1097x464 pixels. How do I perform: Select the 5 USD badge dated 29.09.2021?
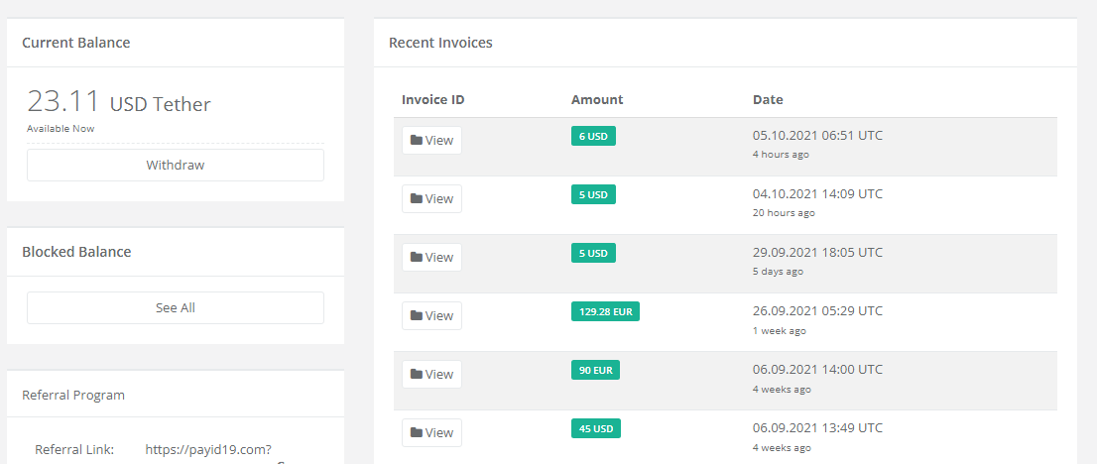click(x=593, y=254)
